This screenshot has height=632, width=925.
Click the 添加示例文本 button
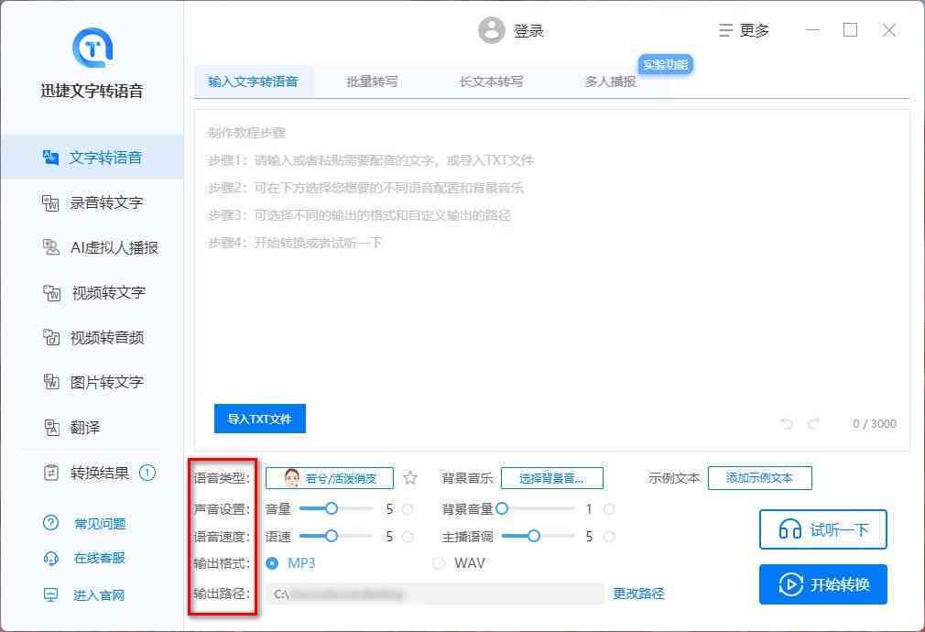point(759,478)
